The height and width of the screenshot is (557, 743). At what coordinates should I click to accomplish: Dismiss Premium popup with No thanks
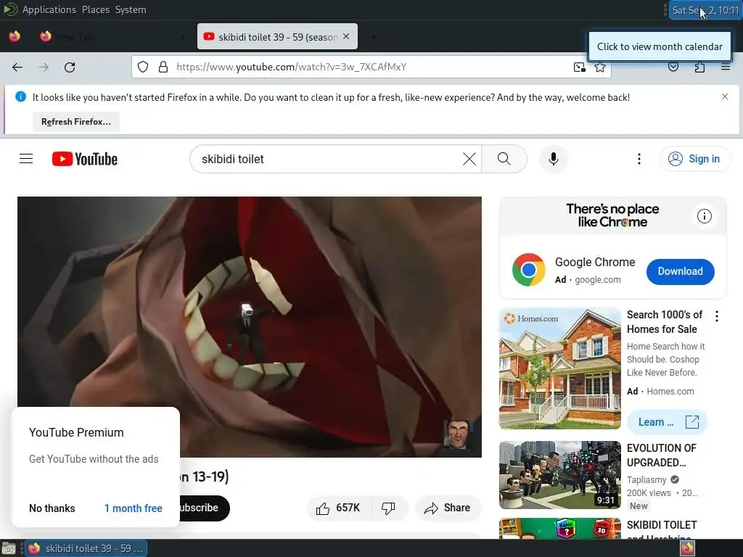52,508
